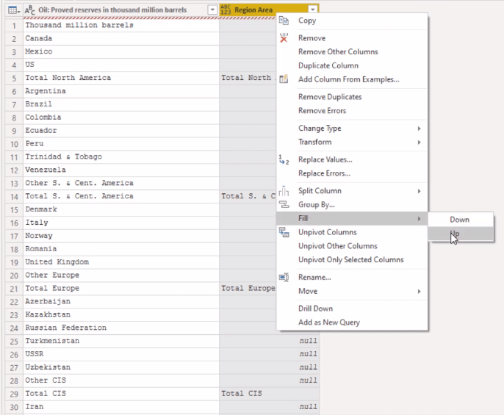Click the Rename icon
Screen dimensions: 504x415
point(284,277)
